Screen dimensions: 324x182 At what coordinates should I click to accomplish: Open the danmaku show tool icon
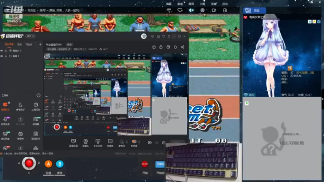coord(20,135)
